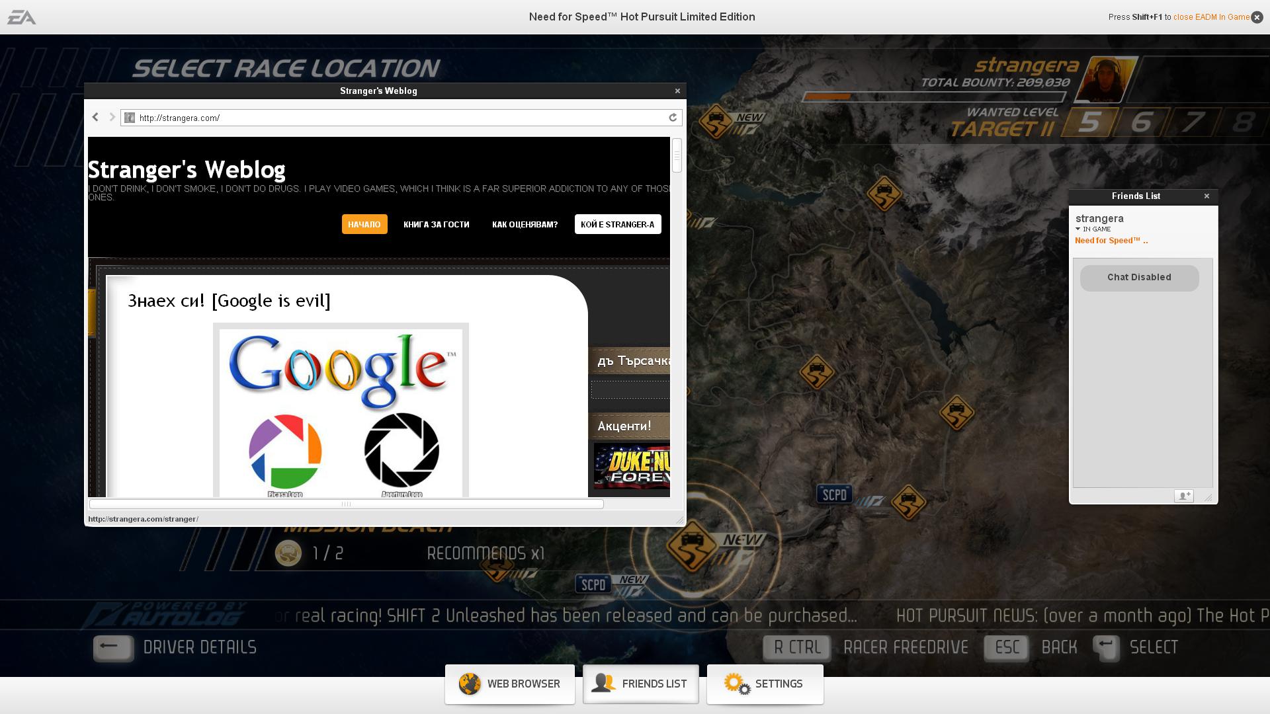This screenshot has height=714, width=1270.
Task: Click the blog search input box
Action: 630,389
